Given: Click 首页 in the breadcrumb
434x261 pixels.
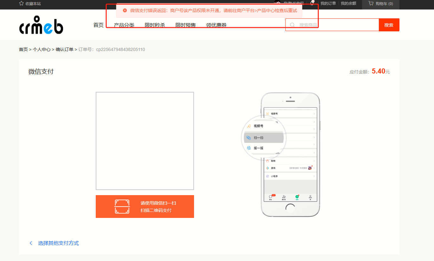Looking at the screenshot, I should [x=23, y=49].
